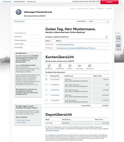Open the Lexikon header link
124x142 pixels.
pyautogui.click(x=92, y=9)
